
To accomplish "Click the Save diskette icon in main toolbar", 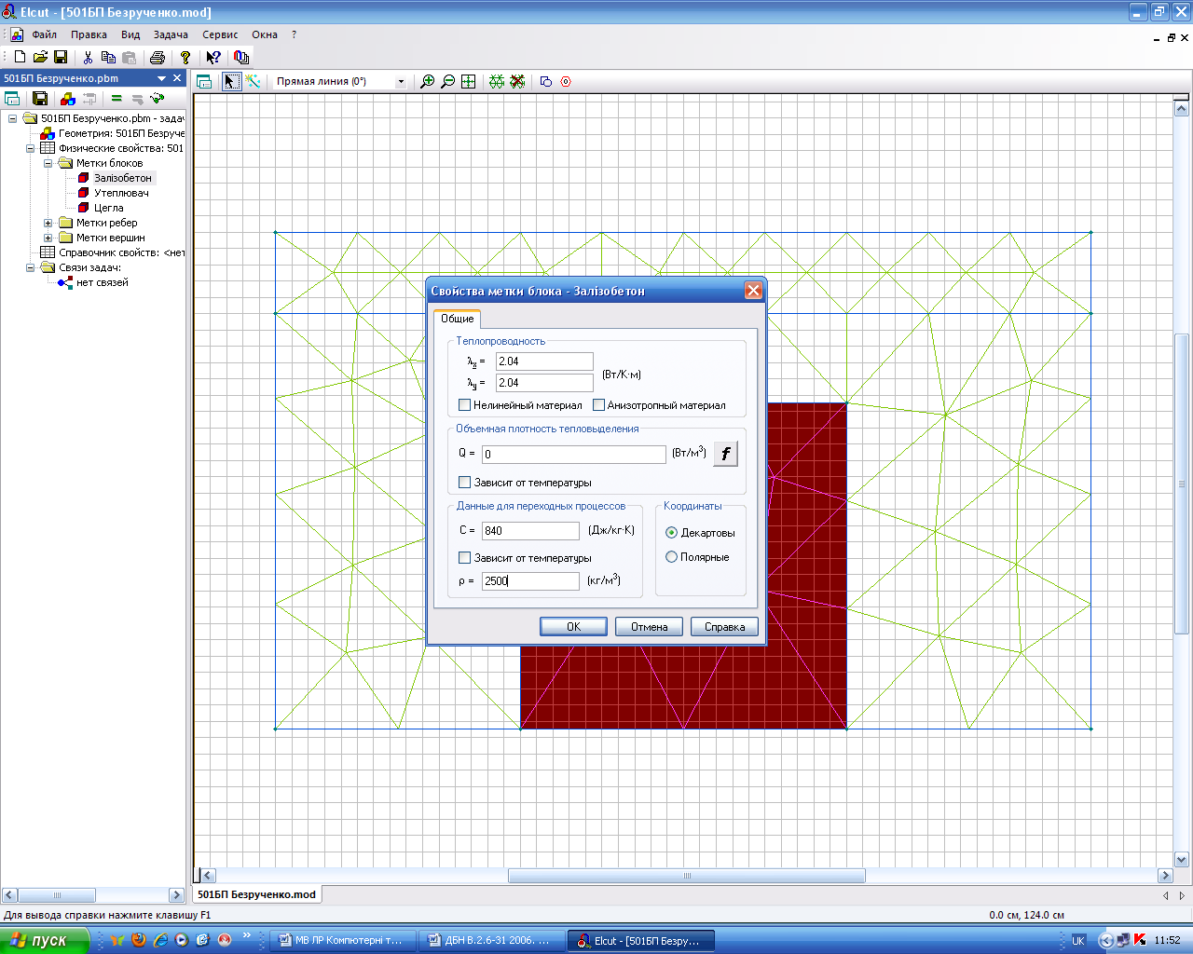I will coord(61,58).
